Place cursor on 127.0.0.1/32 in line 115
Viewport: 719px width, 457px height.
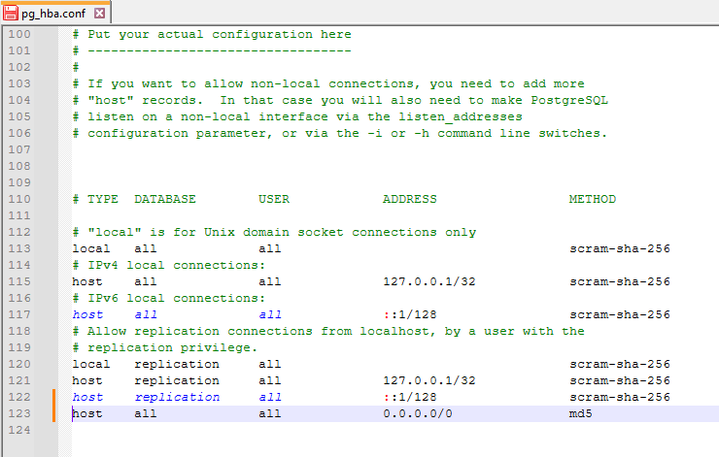click(429, 281)
